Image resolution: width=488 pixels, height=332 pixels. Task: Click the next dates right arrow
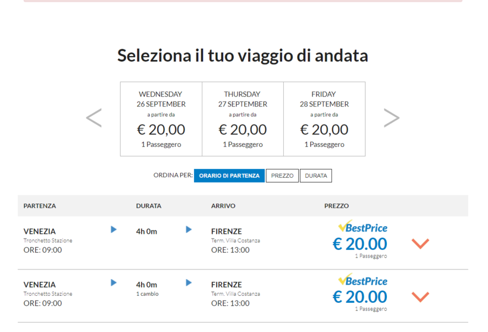click(x=391, y=118)
